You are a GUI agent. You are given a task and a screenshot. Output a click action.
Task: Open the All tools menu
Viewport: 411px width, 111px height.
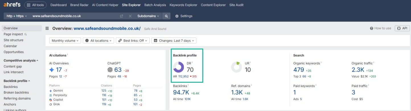coord(35,5)
